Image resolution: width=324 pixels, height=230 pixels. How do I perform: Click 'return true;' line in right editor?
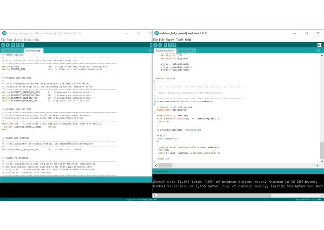pos(164,159)
